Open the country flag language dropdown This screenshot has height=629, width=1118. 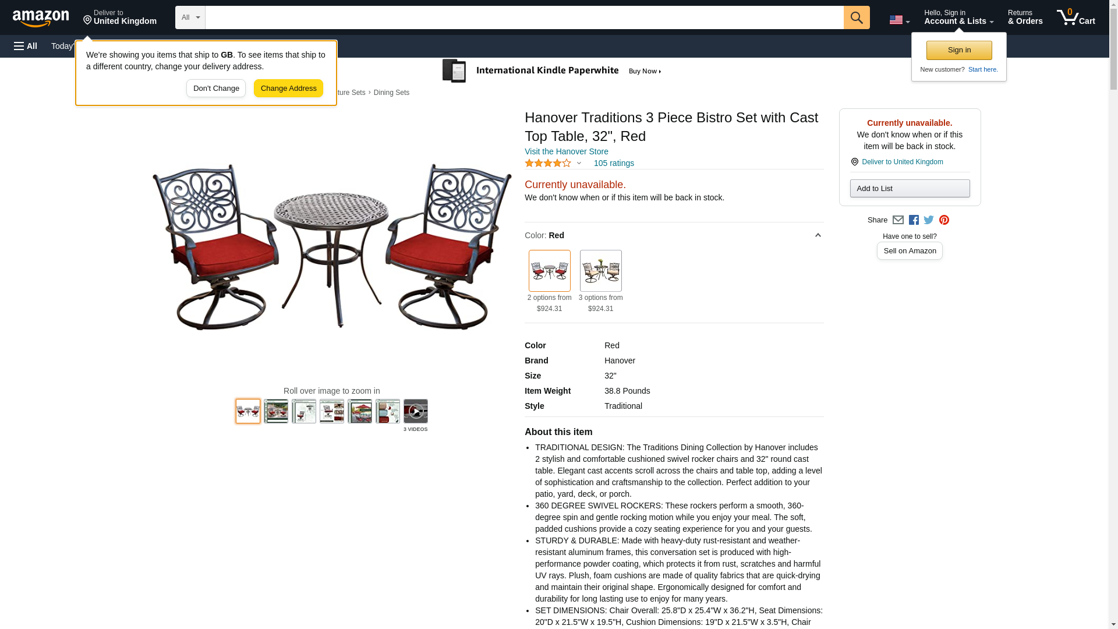(x=899, y=20)
